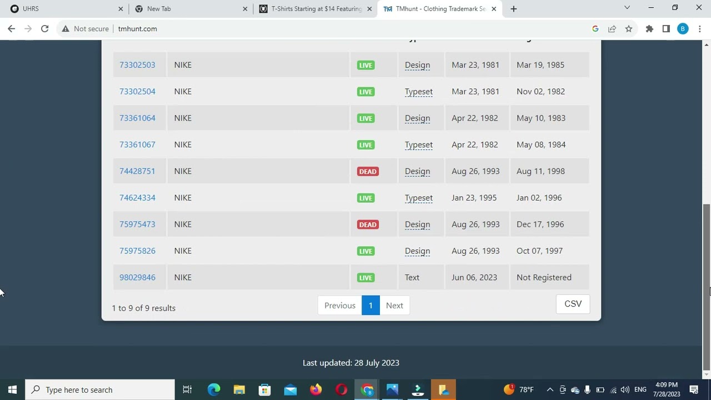Click the Last updated: 28 July 2023 text

pyautogui.click(x=351, y=363)
